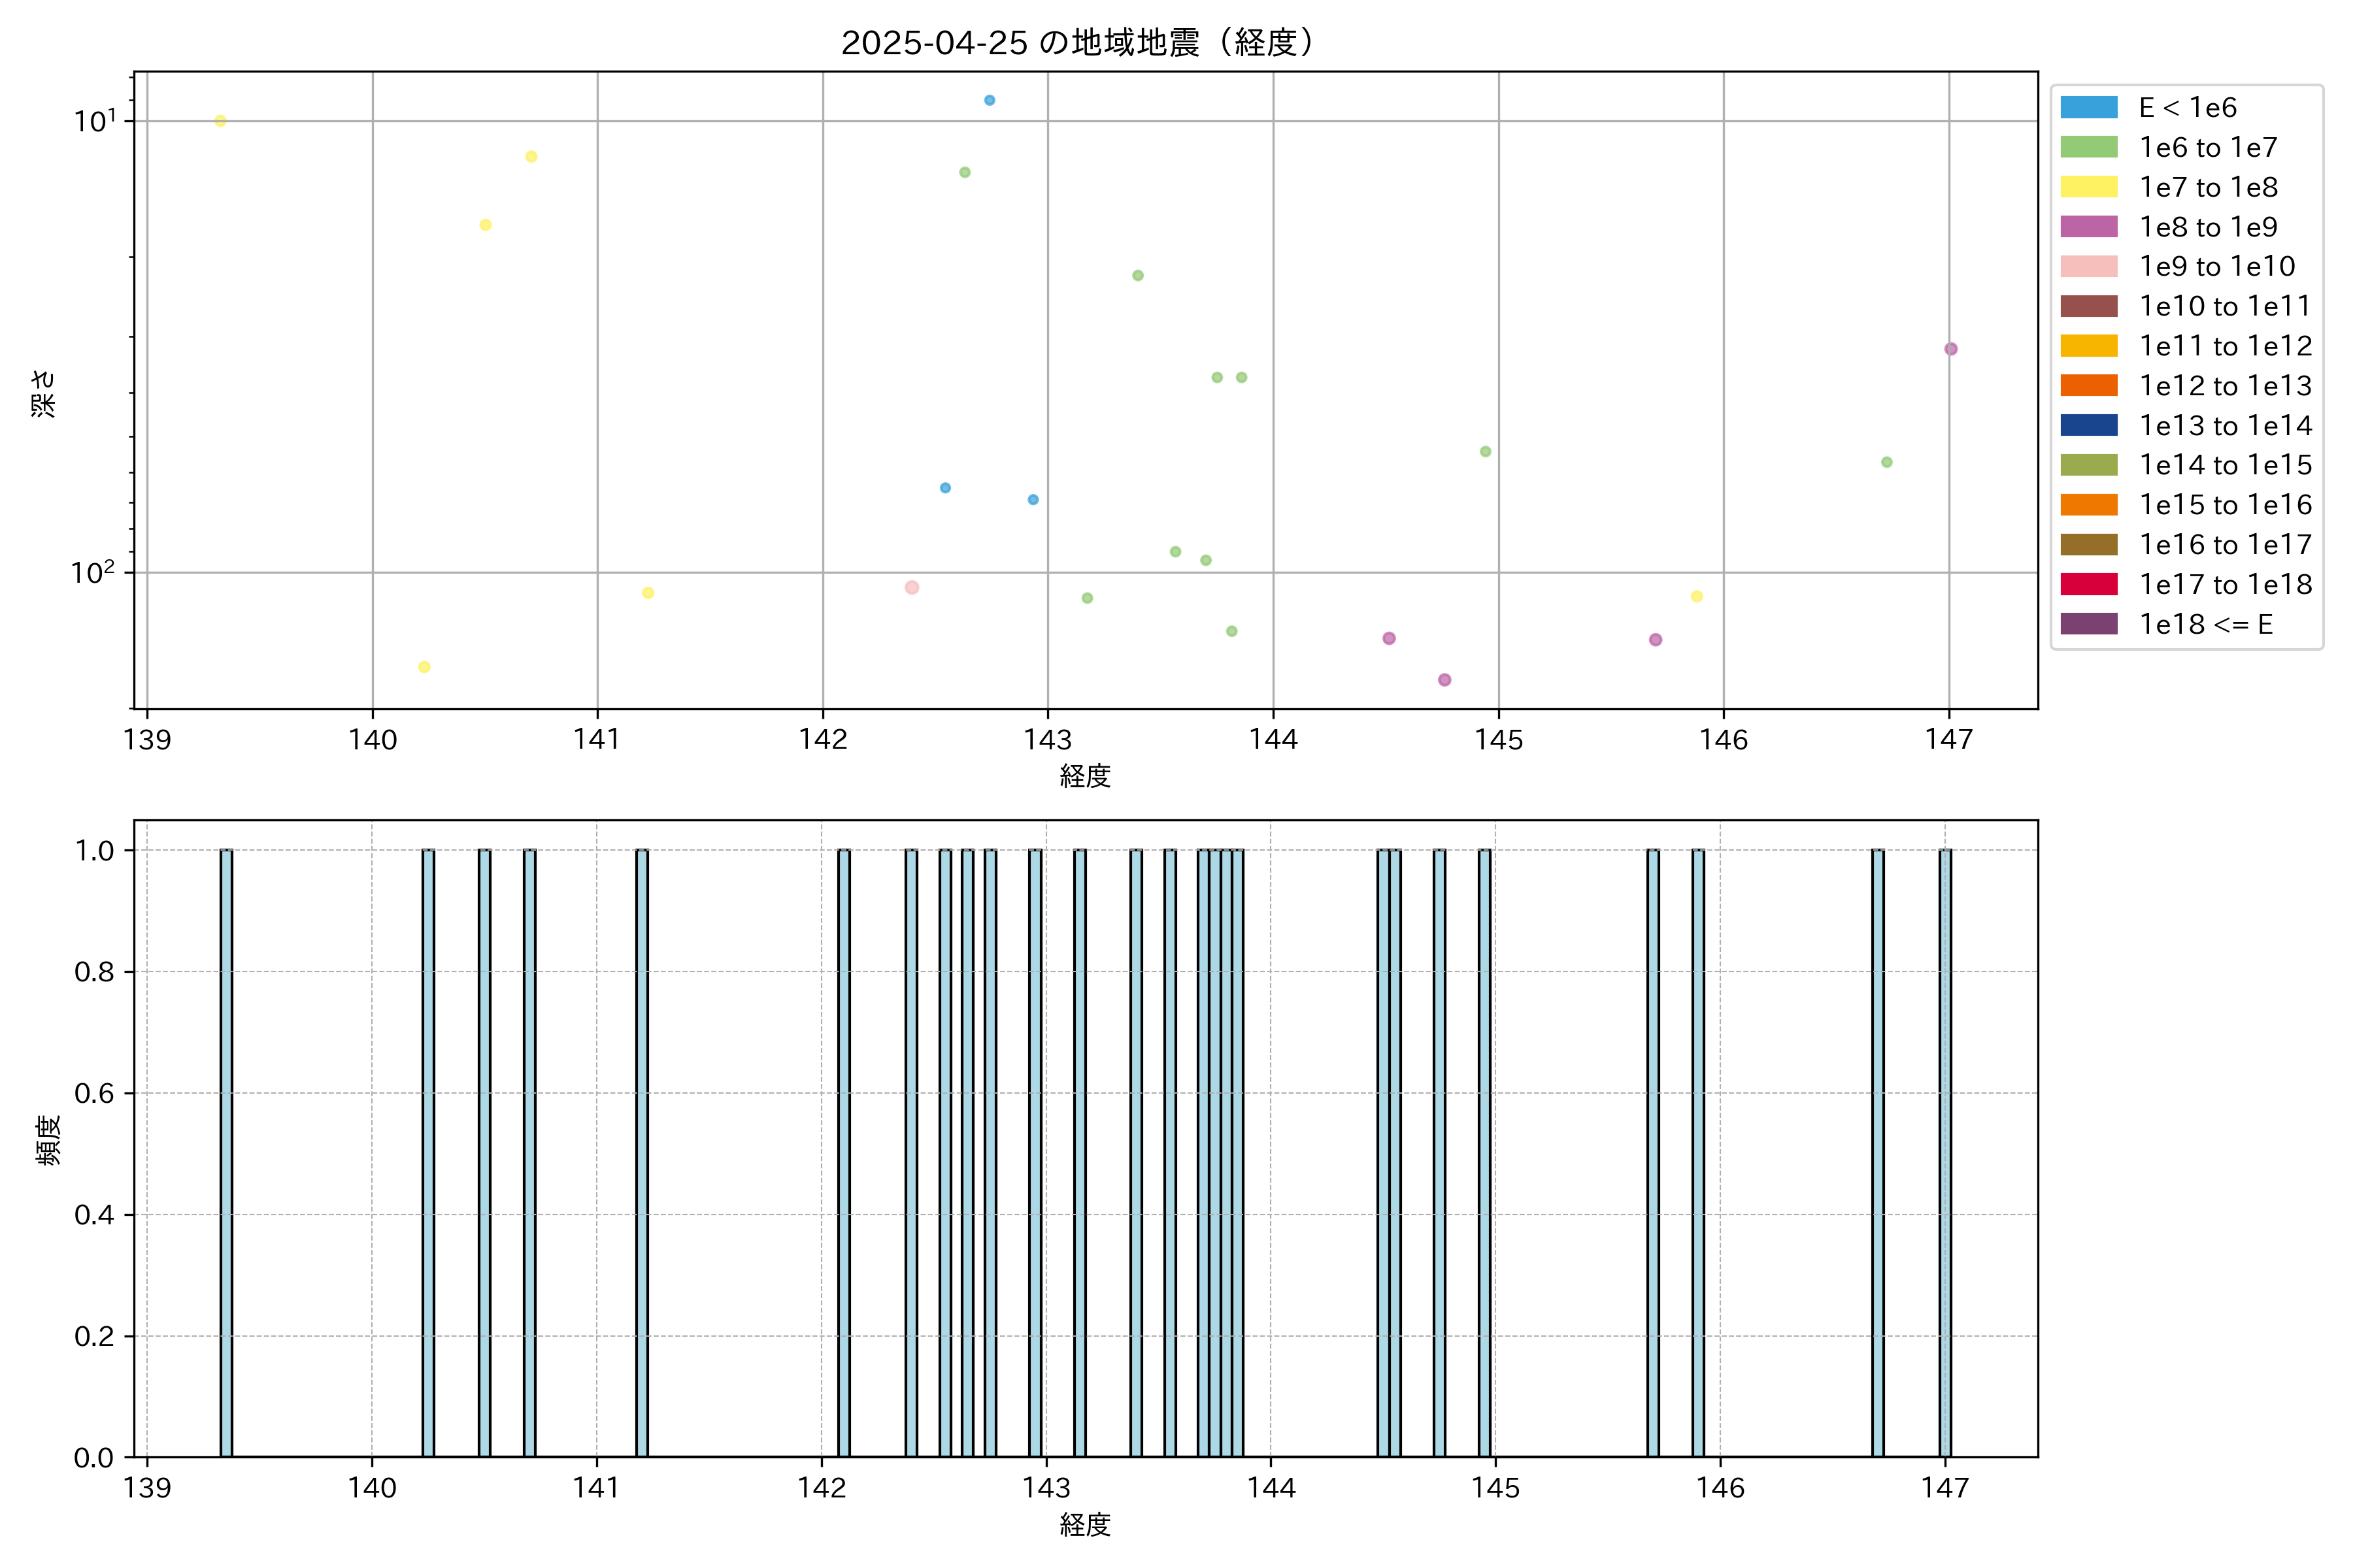Click the pink data point near longitude 142.4

[911, 588]
